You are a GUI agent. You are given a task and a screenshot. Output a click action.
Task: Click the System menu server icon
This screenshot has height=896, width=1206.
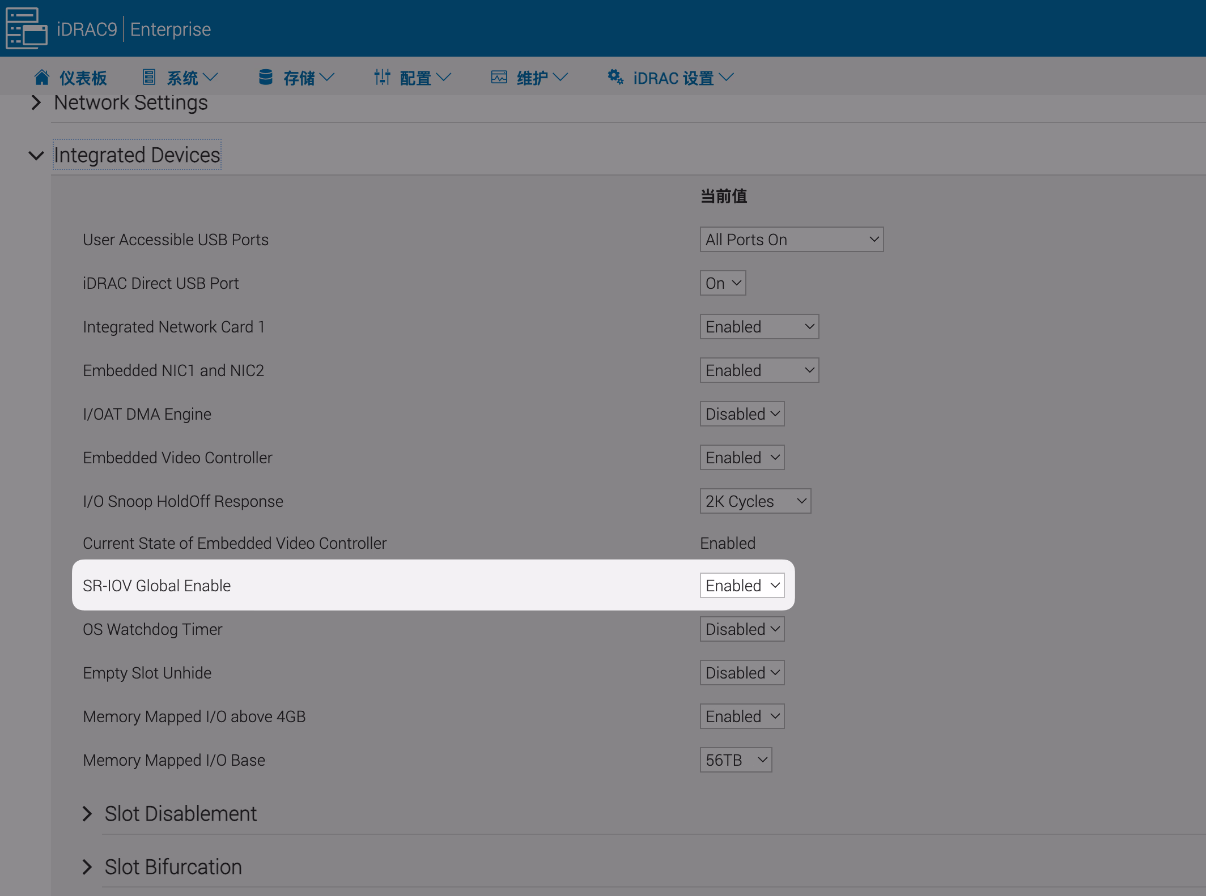[x=149, y=77]
